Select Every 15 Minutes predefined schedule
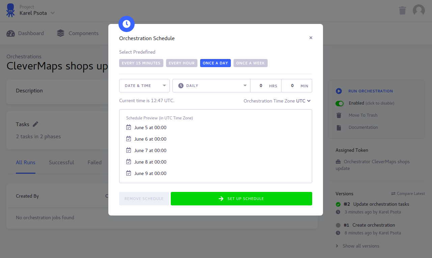The height and width of the screenshot is (258, 432). 141,63
